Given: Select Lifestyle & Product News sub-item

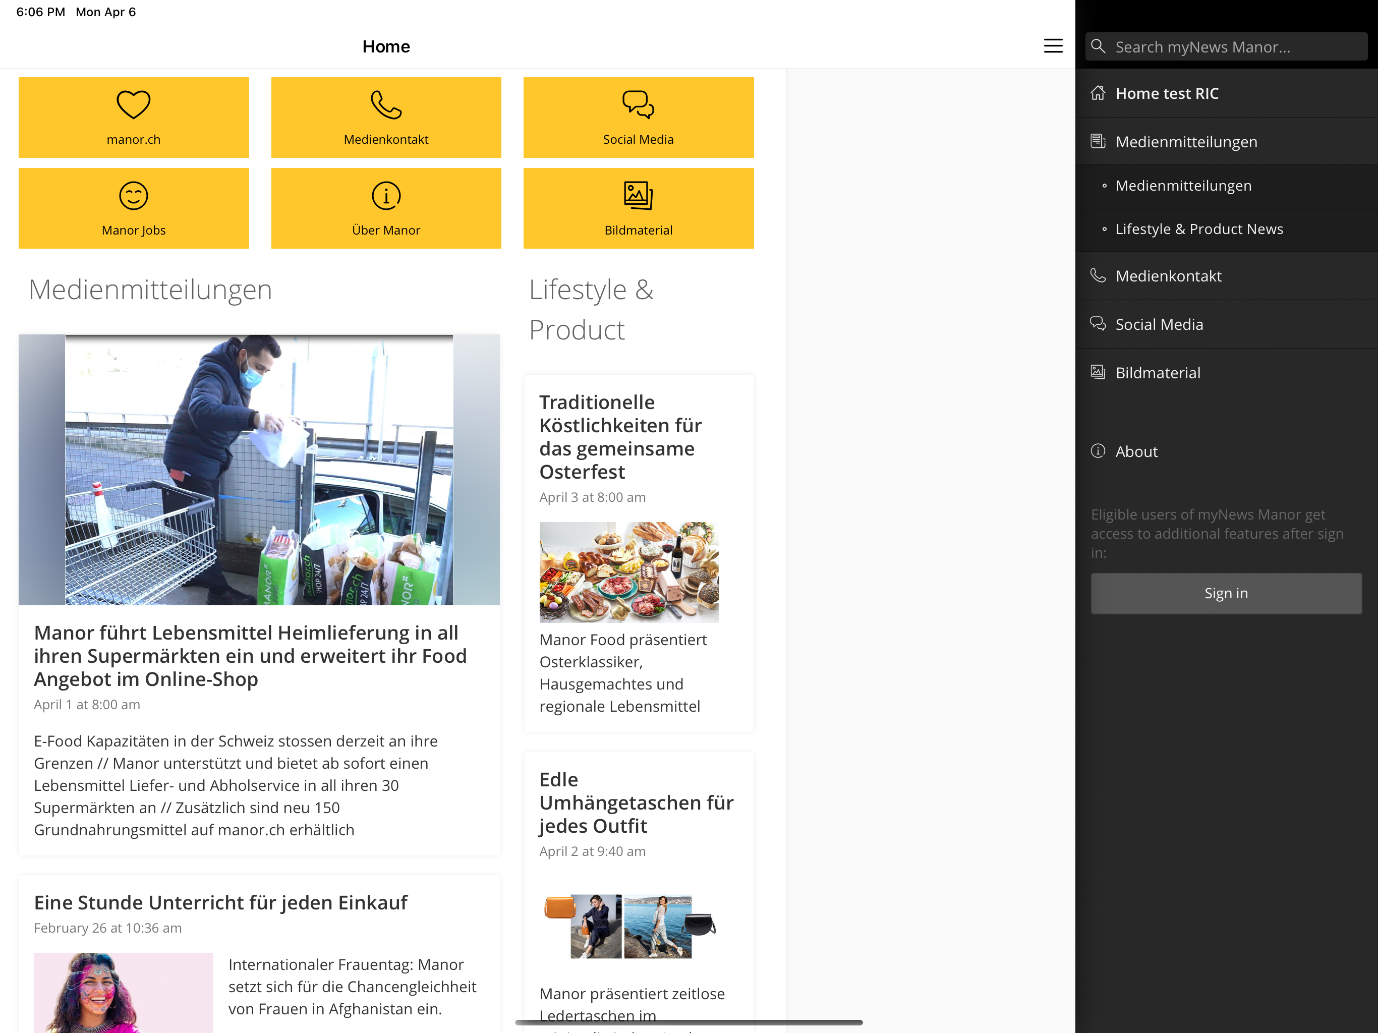Looking at the screenshot, I should pyautogui.click(x=1226, y=229).
